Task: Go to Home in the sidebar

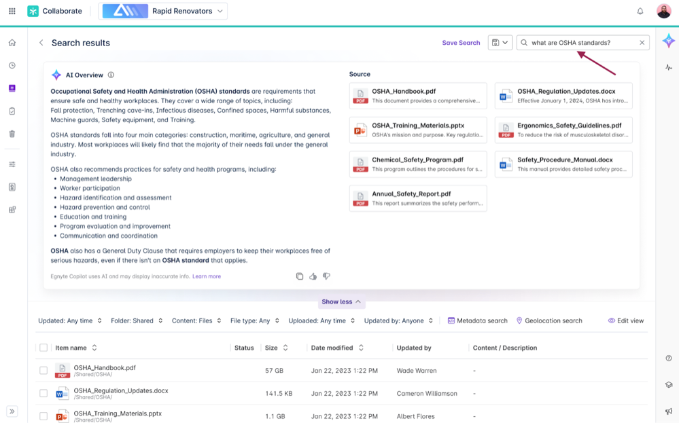Action: [12, 43]
